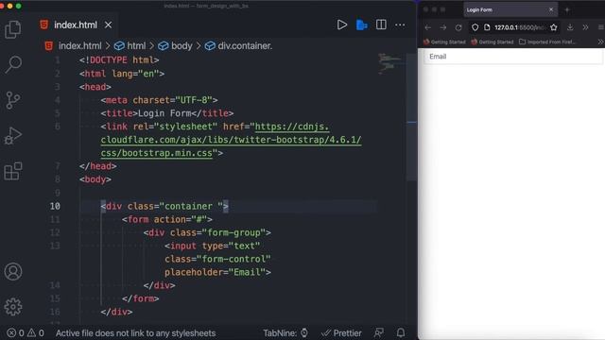This screenshot has width=605, height=340.
Task: Click the editor minimap preview
Action: (390, 63)
